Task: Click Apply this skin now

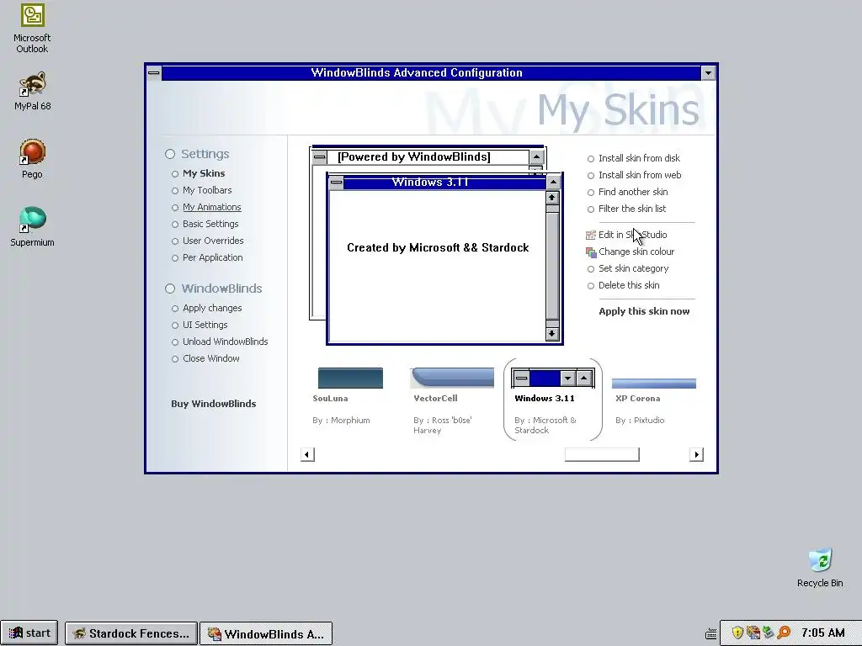Action: (644, 311)
